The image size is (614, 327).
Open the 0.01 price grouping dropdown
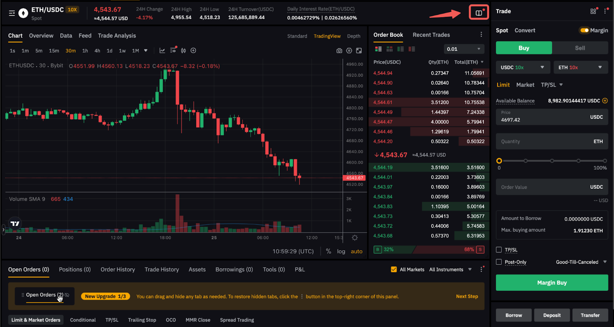[x=464, y=49]
